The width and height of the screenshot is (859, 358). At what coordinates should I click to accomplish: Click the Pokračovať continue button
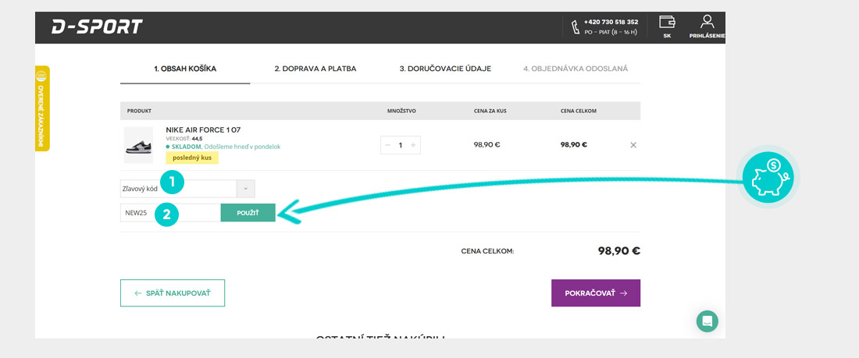[596, 293]
